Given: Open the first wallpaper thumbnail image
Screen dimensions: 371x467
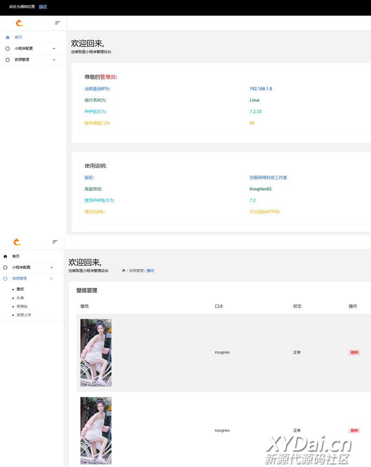Looking at the screenshot, I should 96,352.
